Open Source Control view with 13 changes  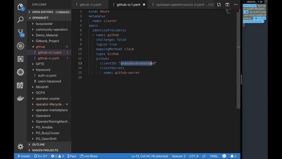click(x=21, y=33)
